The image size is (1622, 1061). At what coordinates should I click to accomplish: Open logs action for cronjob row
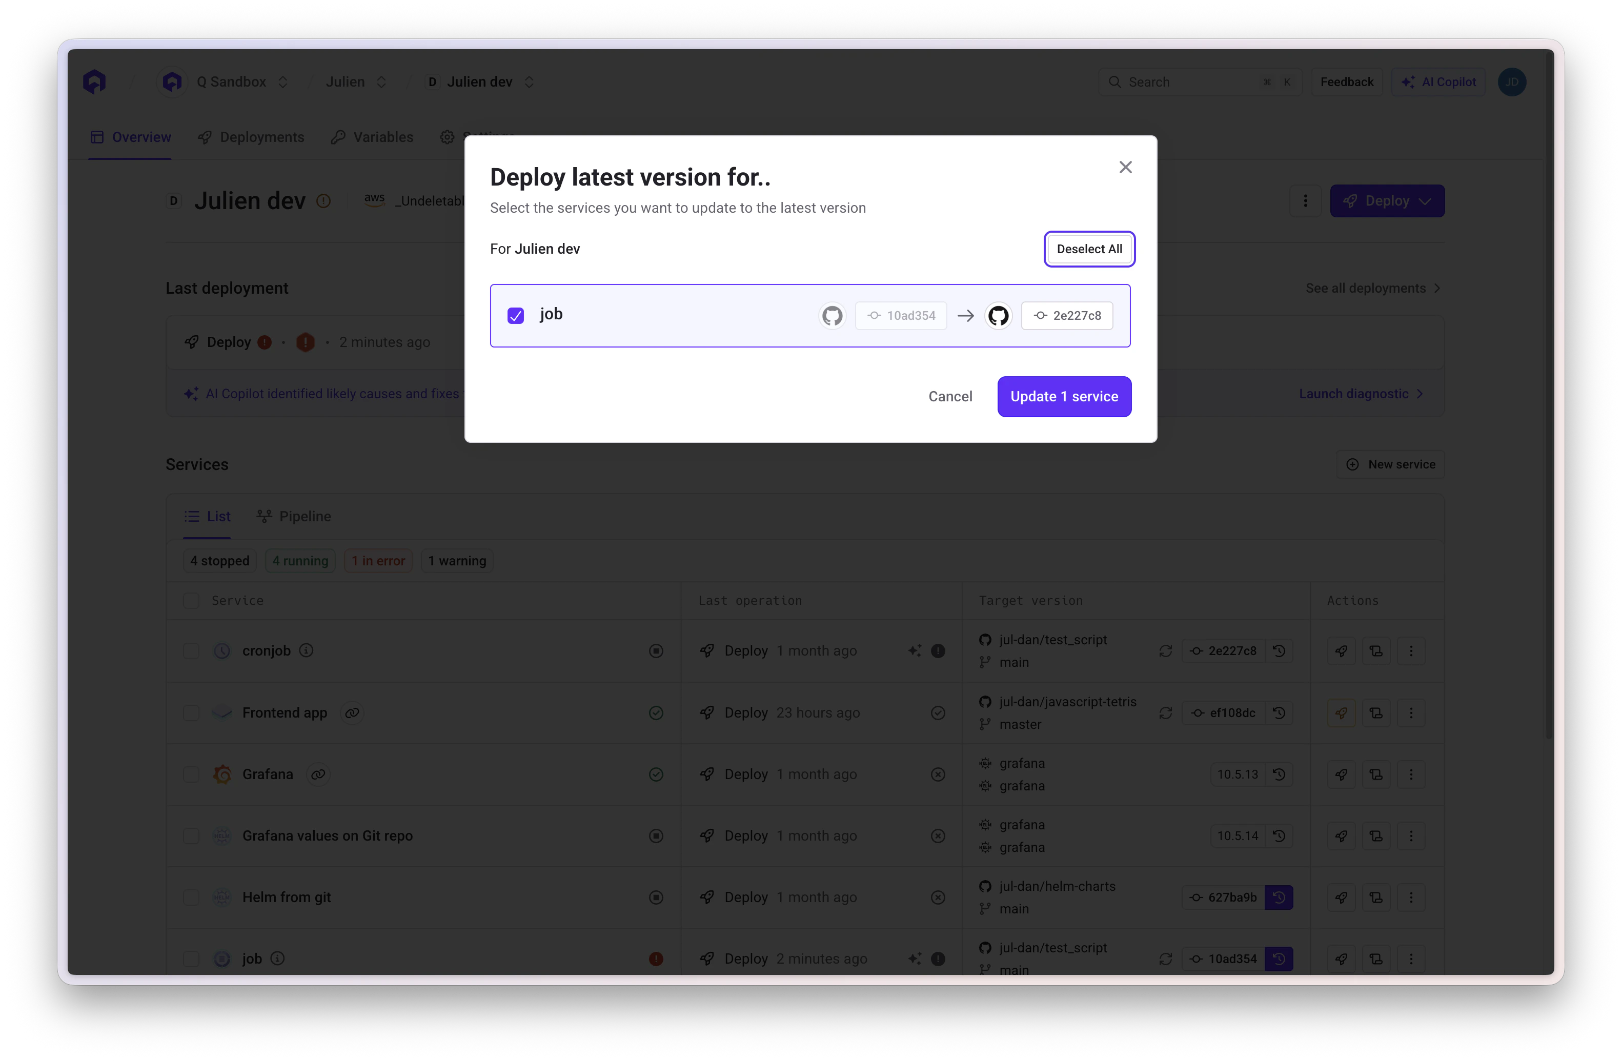pos(1376,651)
